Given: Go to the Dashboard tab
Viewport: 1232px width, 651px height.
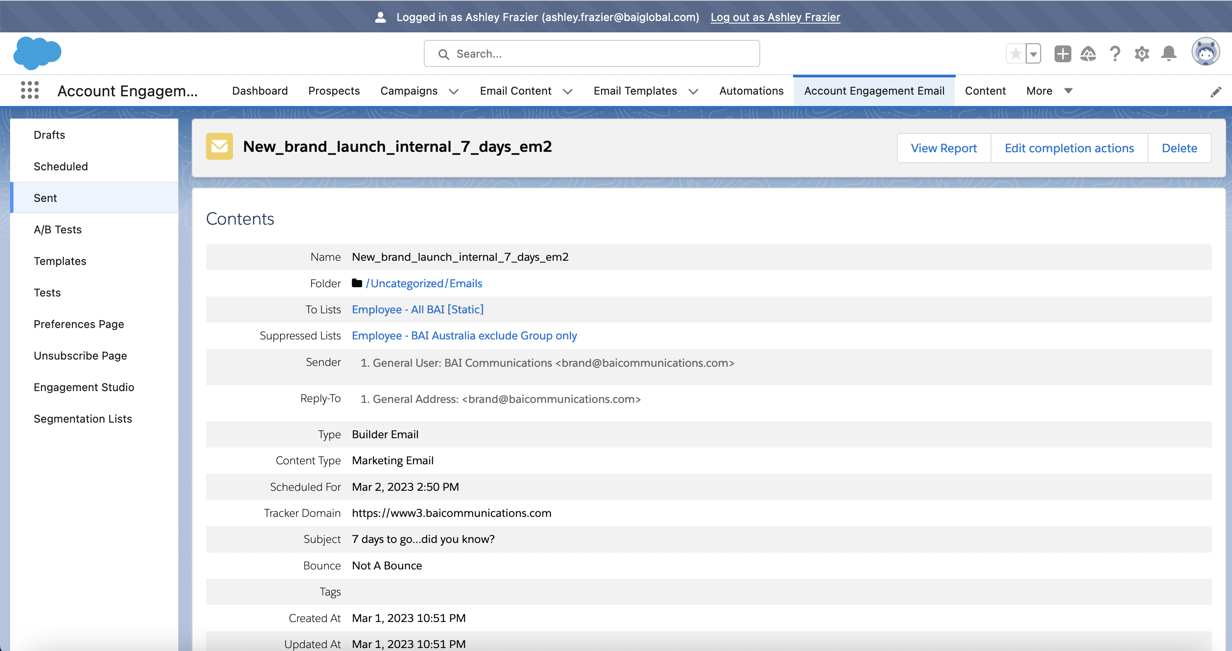Looking at the screenshot, I should pos(260,91).
